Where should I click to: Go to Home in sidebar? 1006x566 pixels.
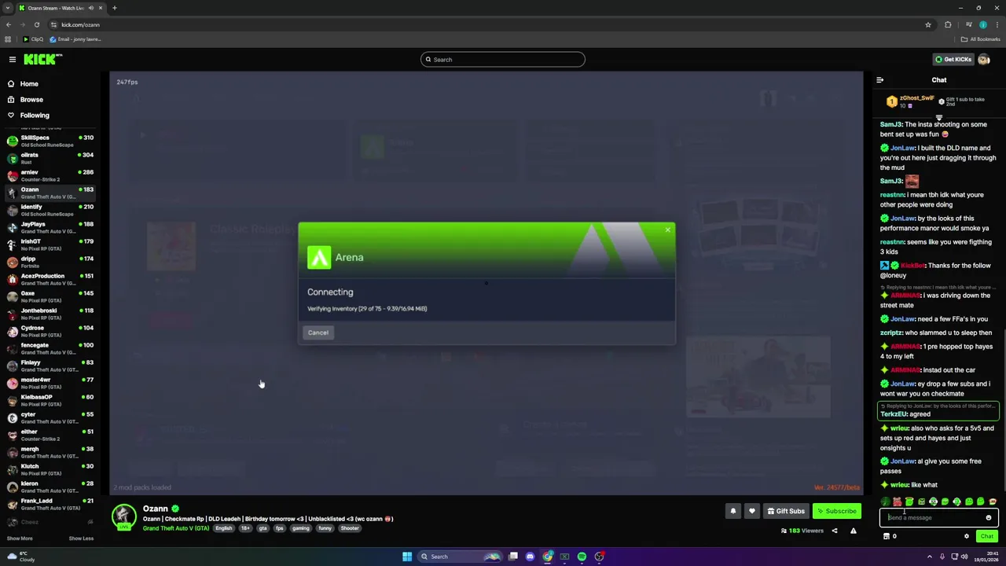[29, 84]
